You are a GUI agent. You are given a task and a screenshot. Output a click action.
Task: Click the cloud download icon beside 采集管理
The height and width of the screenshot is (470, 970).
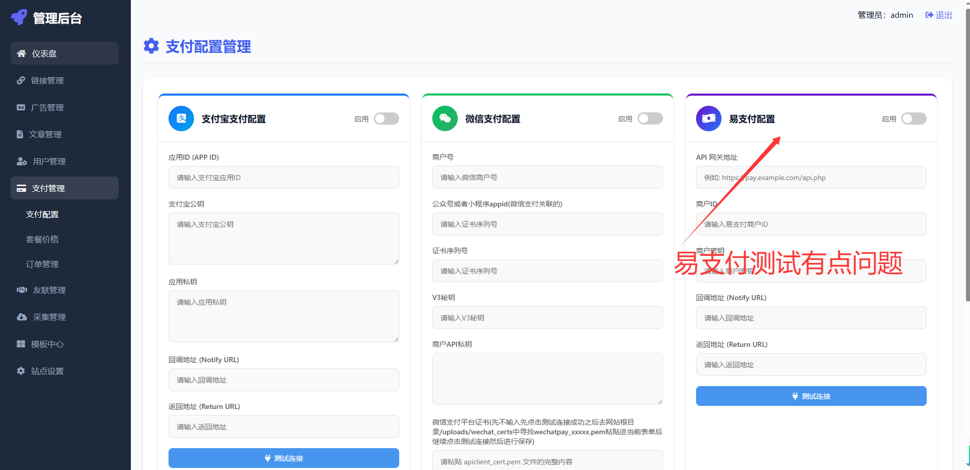click(22, 317)
